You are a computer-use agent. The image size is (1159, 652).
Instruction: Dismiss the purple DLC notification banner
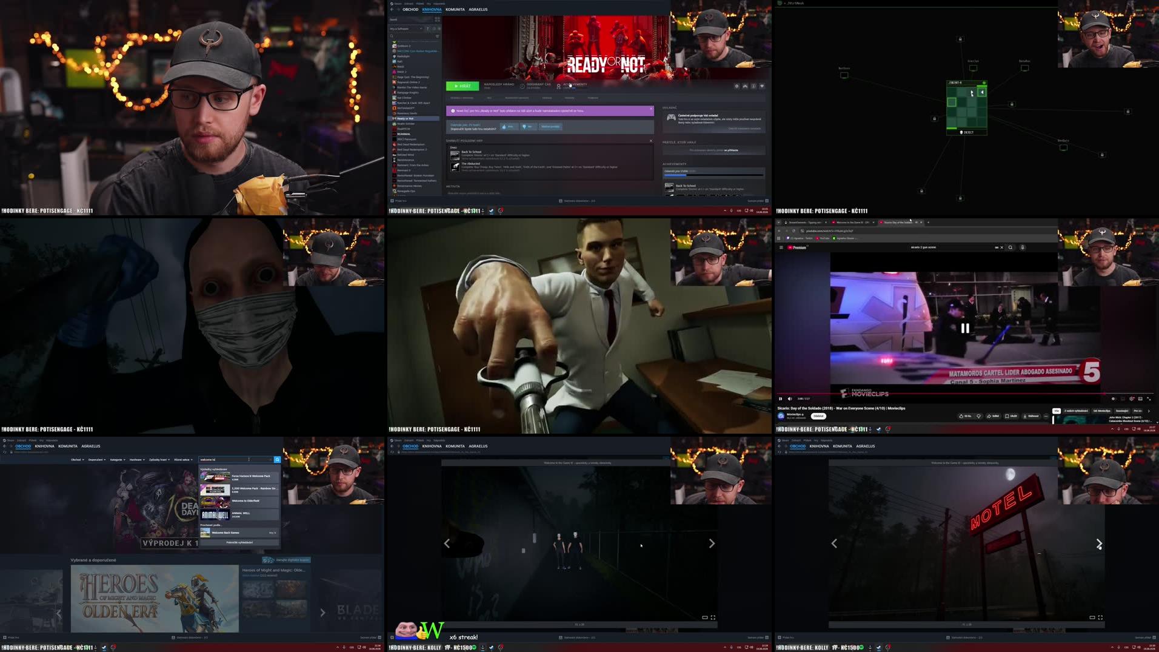[x=651, y=109]
